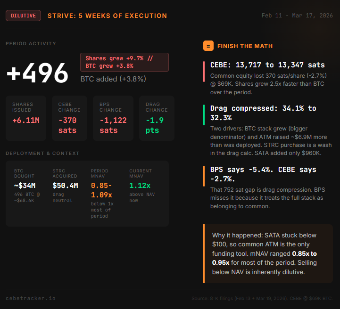Select the title 'STRIVE: 5 WEEKS OF EXECUTION'
The width and height of the screenshot is (340, 309).
pos(108,16)
